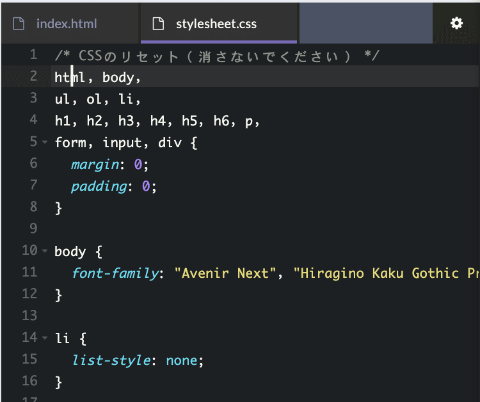Viewport: 480px width, 402px height.
Task: Click the file icon on index.html tab
Action: coord(19,24)
